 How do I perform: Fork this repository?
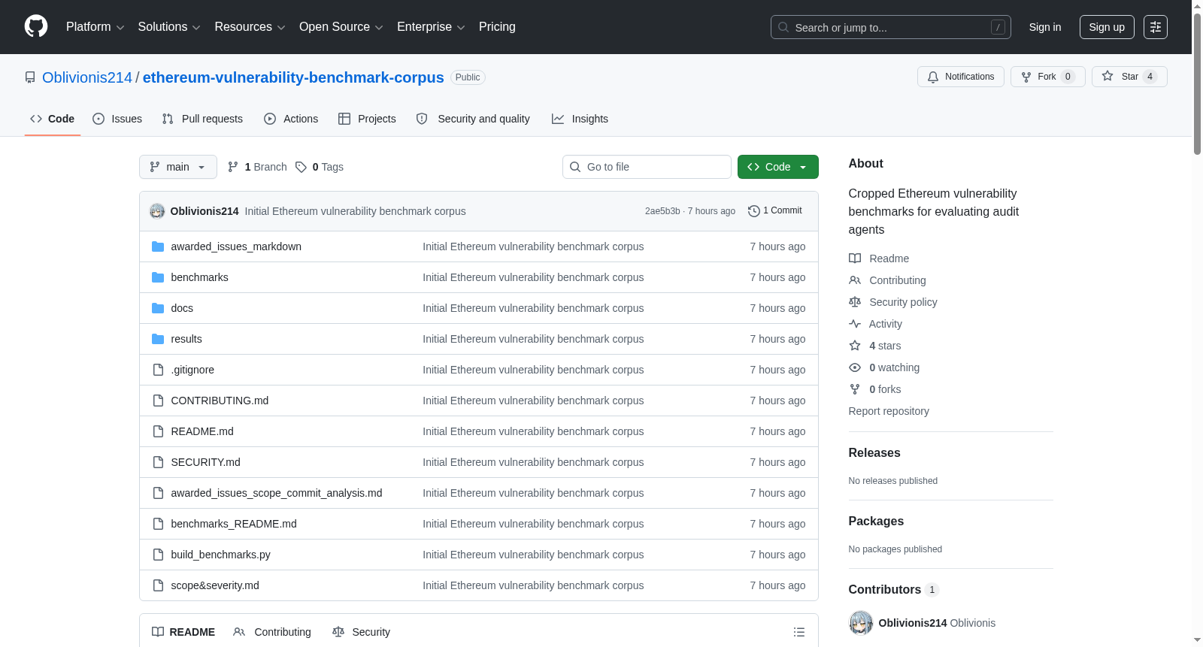click(1047, 77)
